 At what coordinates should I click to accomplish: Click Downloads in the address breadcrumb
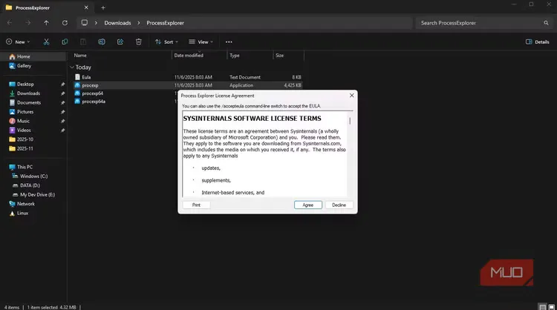(117, 23)
